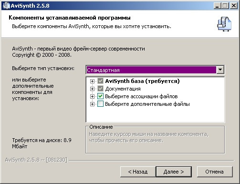
Task: Minimize the installer window
Action: pyautogui.click(x=217, y=6)
